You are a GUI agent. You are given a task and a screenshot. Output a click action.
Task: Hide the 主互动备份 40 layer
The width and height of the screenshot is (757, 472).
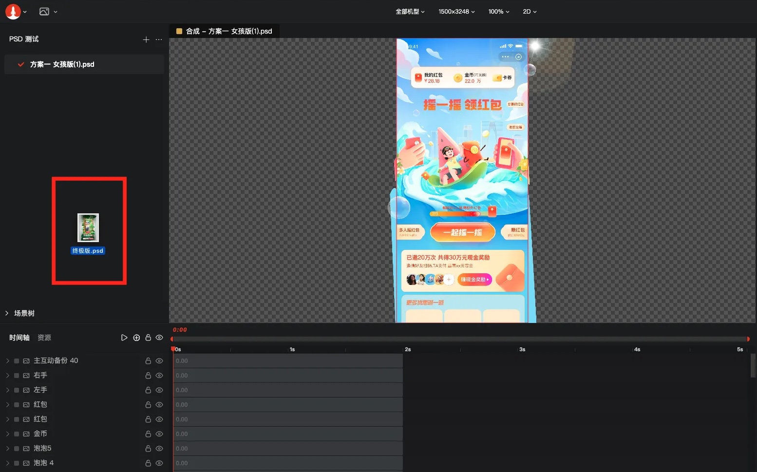(x=159, y=361)
